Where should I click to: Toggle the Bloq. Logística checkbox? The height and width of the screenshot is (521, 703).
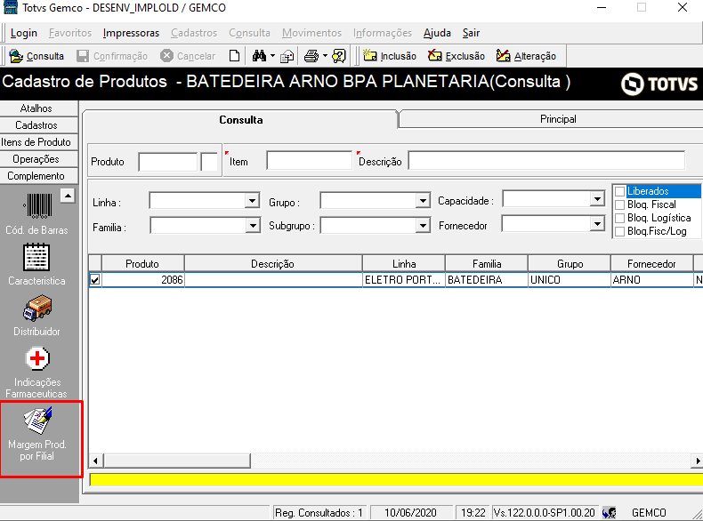(620, 218)
